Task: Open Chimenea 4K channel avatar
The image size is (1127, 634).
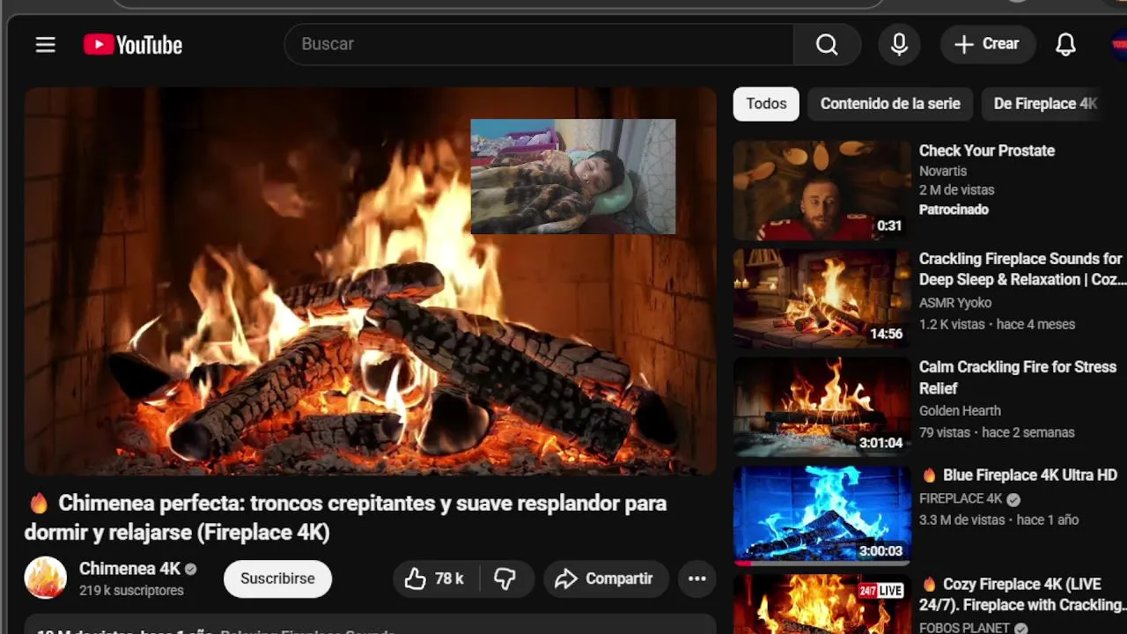Action: [45, 579]
